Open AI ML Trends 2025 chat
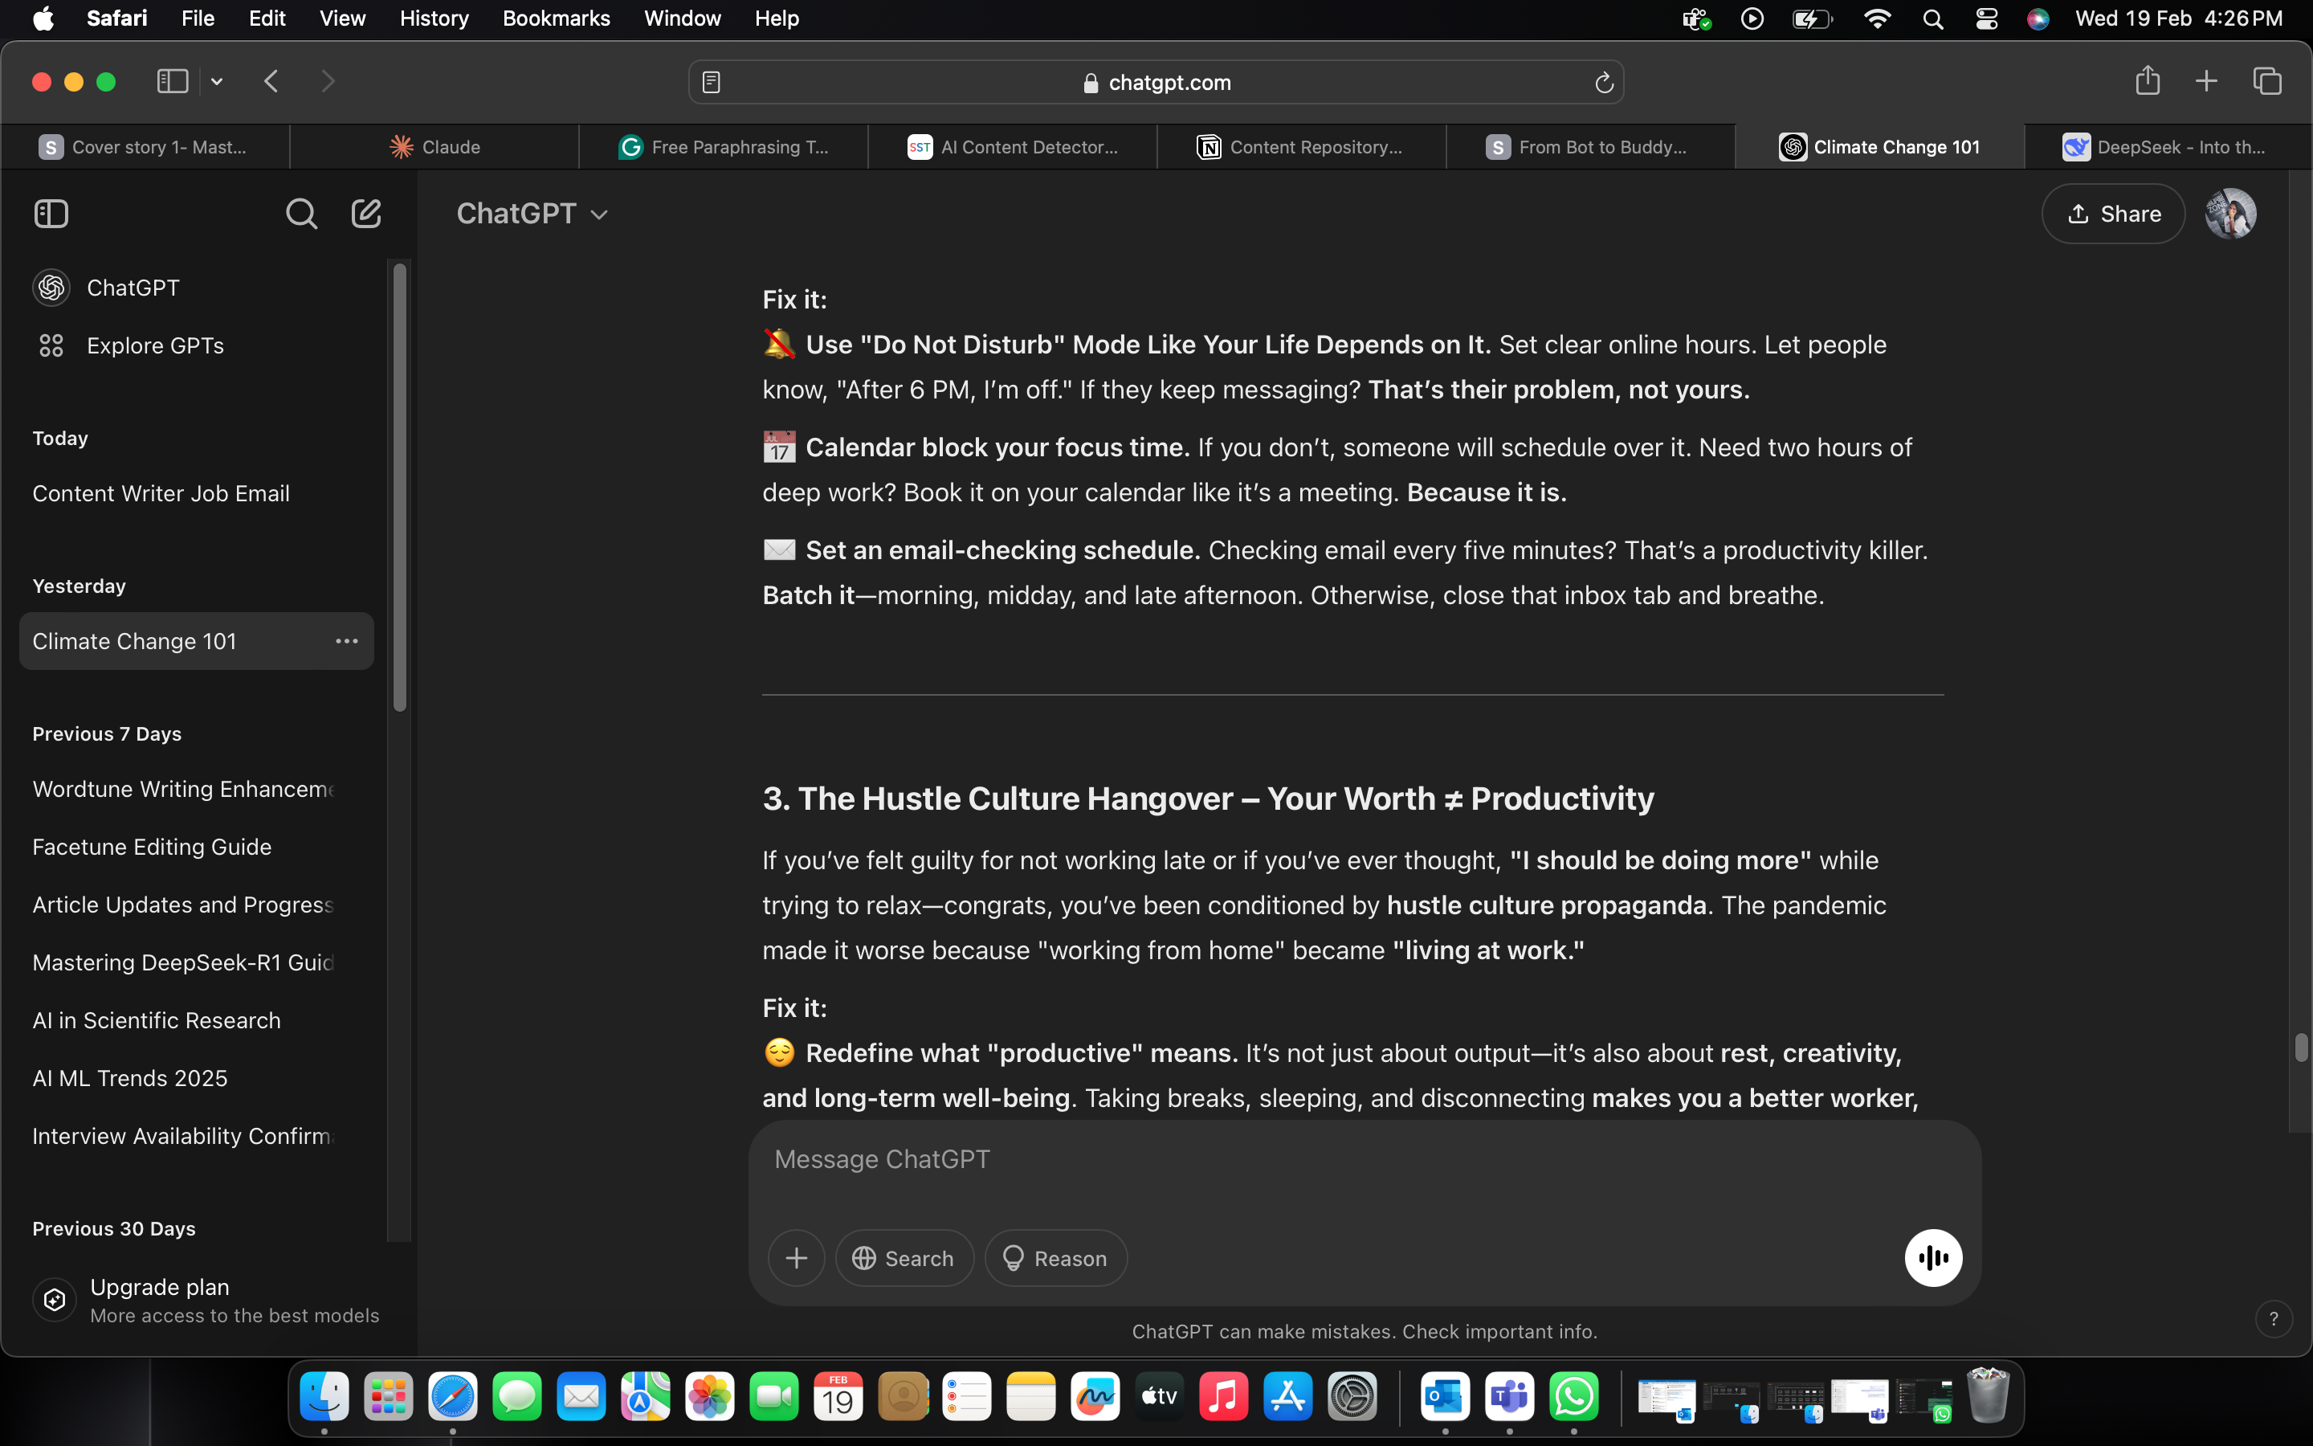Screen dimensions: 2313x1446 pyautogui.click(x=196, y=1078)
